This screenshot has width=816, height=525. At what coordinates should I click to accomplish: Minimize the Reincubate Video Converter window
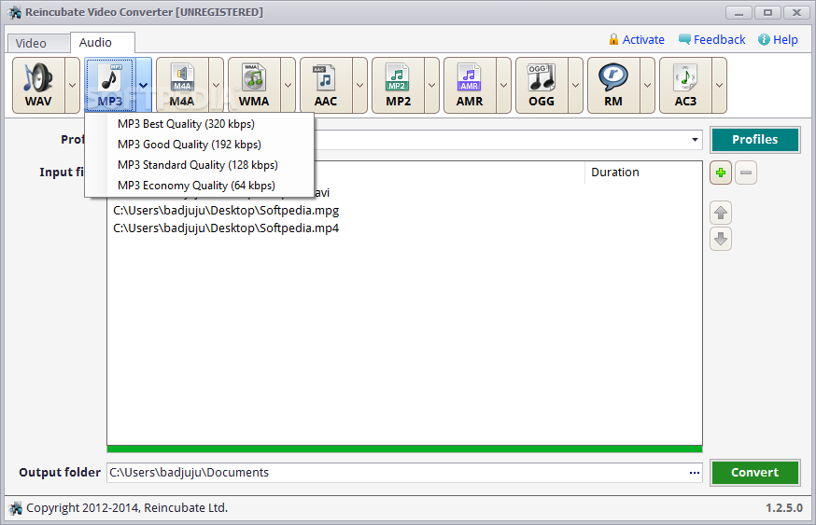(739, 12)
